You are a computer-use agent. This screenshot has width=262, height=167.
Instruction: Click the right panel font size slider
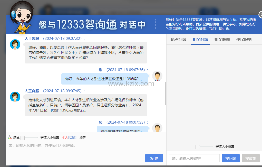tap(198, 147)
